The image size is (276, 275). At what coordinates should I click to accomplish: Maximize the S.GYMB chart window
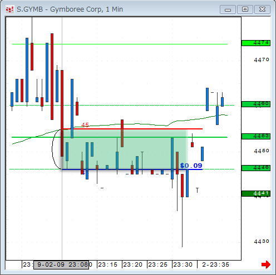tap(245, 9)
